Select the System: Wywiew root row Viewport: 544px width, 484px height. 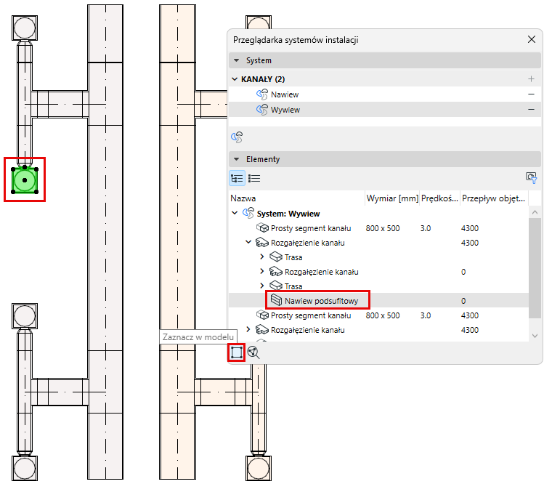pyautogui.click(x=379, y=213)
